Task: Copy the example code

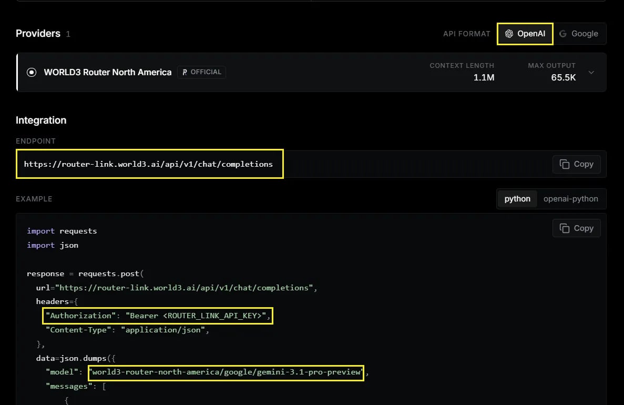Action: (x=576, y=228)
